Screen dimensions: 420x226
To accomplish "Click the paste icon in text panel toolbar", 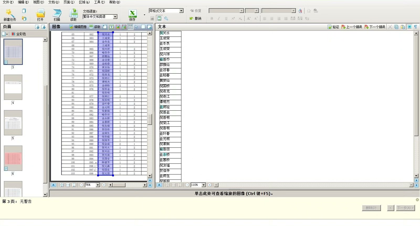I will click(x=403, y=27).
